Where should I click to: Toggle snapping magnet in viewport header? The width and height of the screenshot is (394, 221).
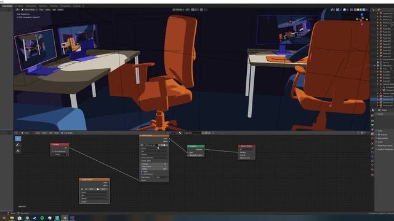coord(193,10)
